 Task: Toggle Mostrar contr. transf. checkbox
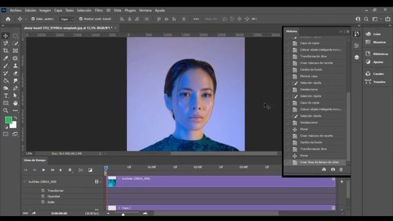(80, 19)
